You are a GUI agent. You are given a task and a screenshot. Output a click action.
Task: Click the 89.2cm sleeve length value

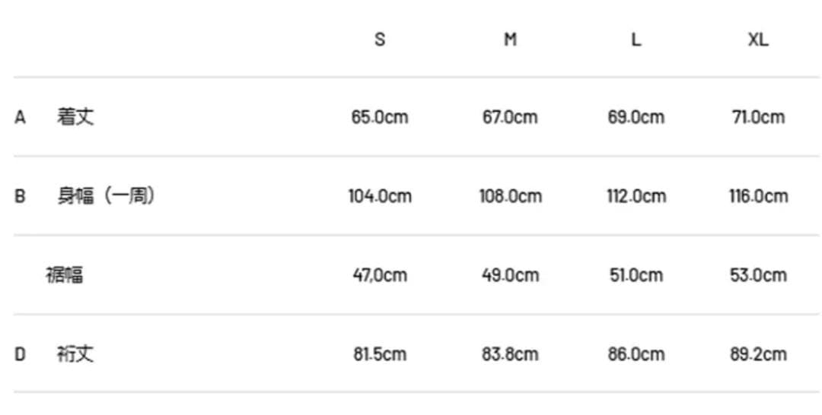(x=757, y=354)
